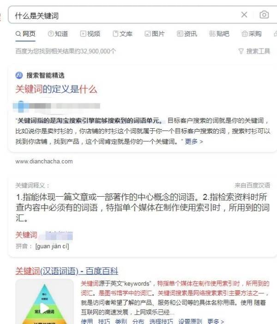
Task: Click the 什么是关键词 search input field
Action: [124, 15]
